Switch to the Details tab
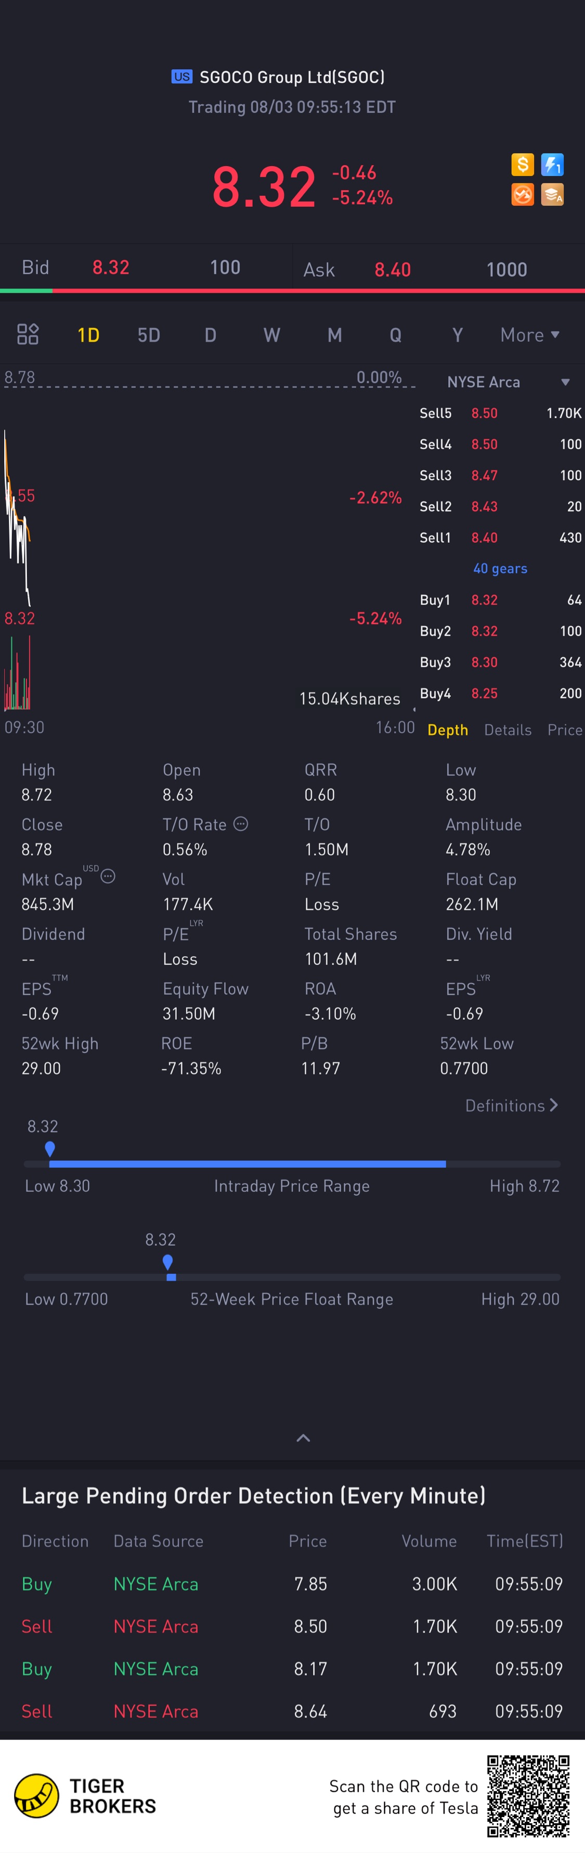 pos(508,730)
